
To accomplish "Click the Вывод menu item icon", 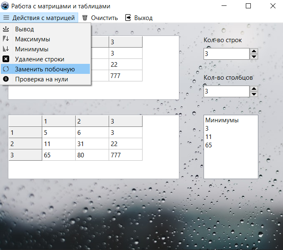I will tap(6, 29).
